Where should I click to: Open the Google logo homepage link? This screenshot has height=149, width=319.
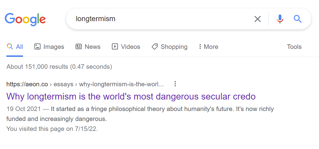25,20
